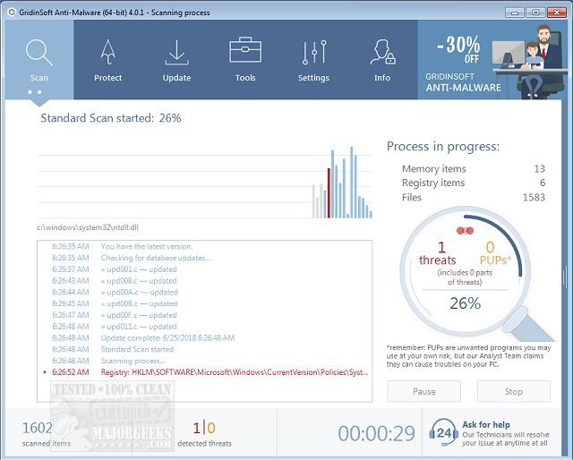Select the 'Update complete' log line
The image size is (573, 460).
click(x=167, y=338)
